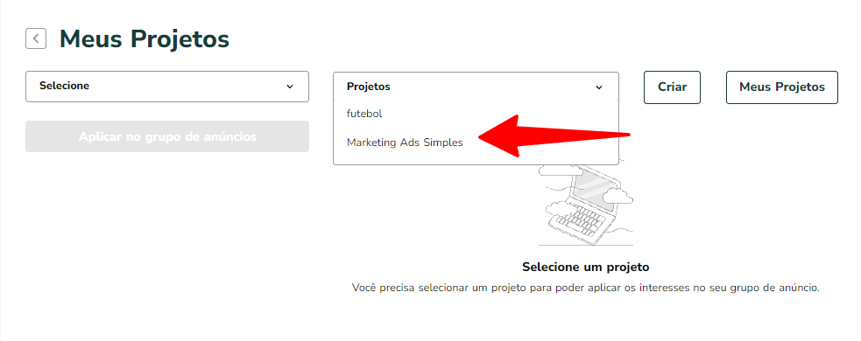Image resolution: width=861 pixels, height=341 pixels.
Task: Open the Meus Projetos button
Action: point(782,87)
